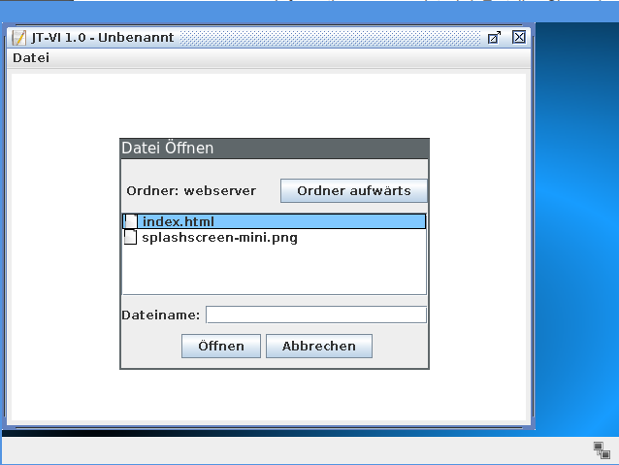Click the Abbrechen button
The width and height of the screenshot is (619, 465).
(319, 347)
